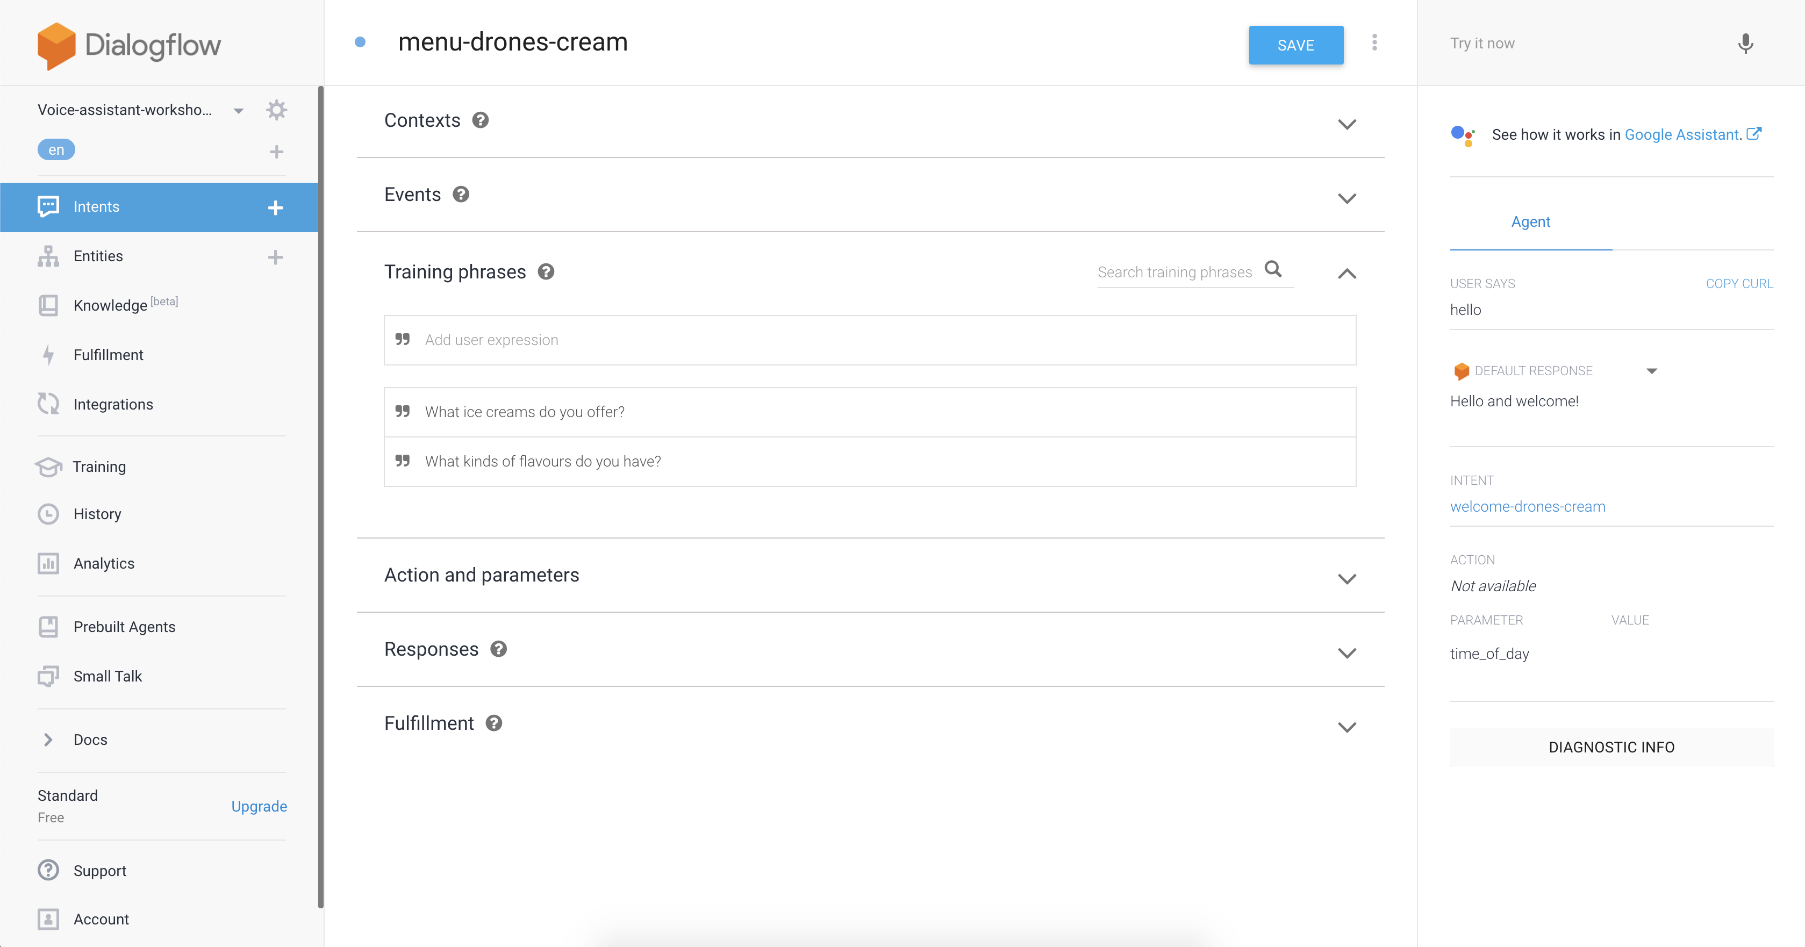Open the Default Response dropdown
The height and width of the screenshot is (947, 1805).
[1652, 371]
